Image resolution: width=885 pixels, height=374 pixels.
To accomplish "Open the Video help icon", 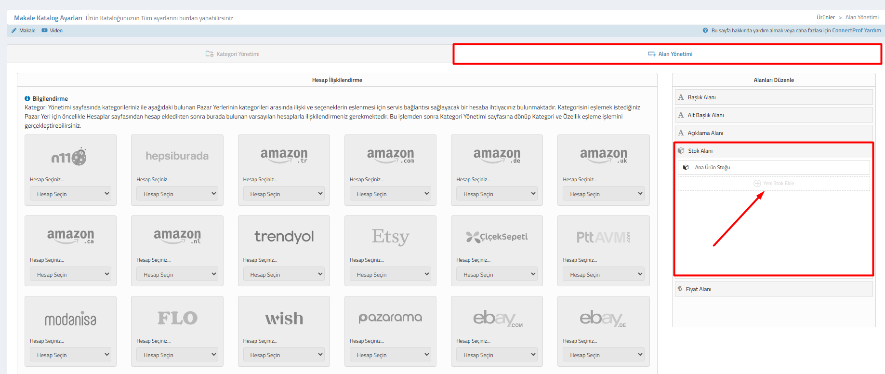I will coord(44,30).
